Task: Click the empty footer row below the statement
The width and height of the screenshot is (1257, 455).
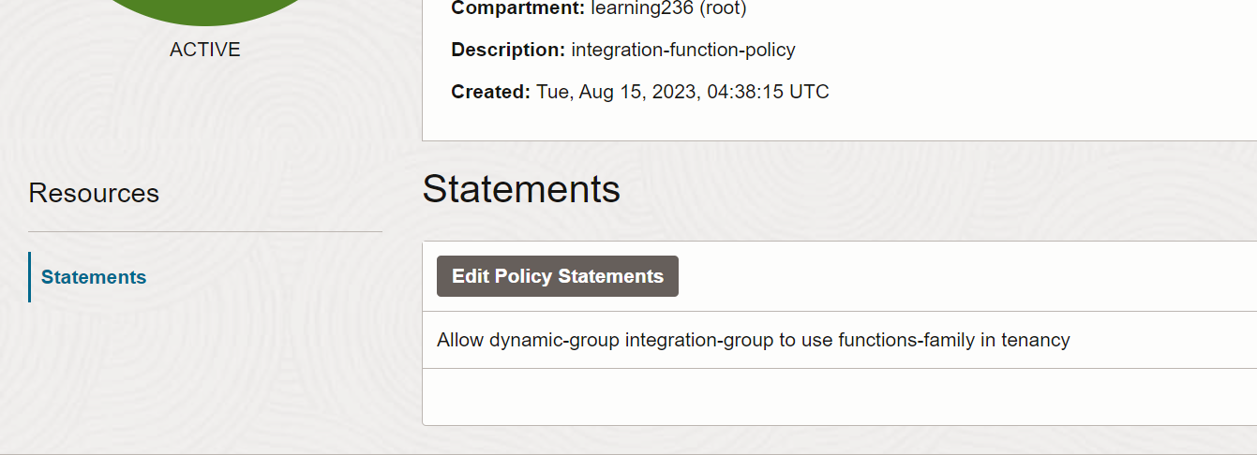Action: pyautogui.click(x=840, y=396)
